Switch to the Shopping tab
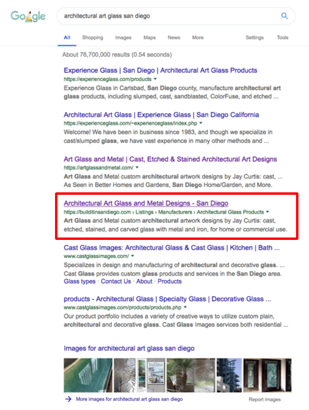This screenshot has width=309, height=410. pos(93,38)
